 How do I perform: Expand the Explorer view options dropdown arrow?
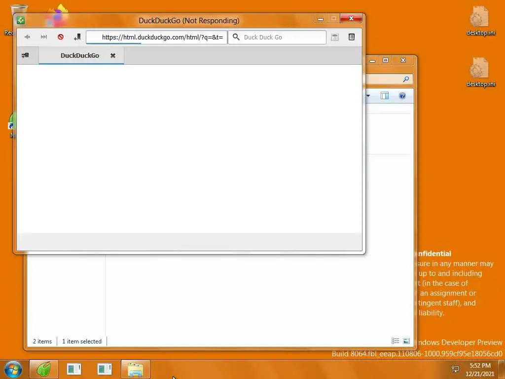(368, 96)
